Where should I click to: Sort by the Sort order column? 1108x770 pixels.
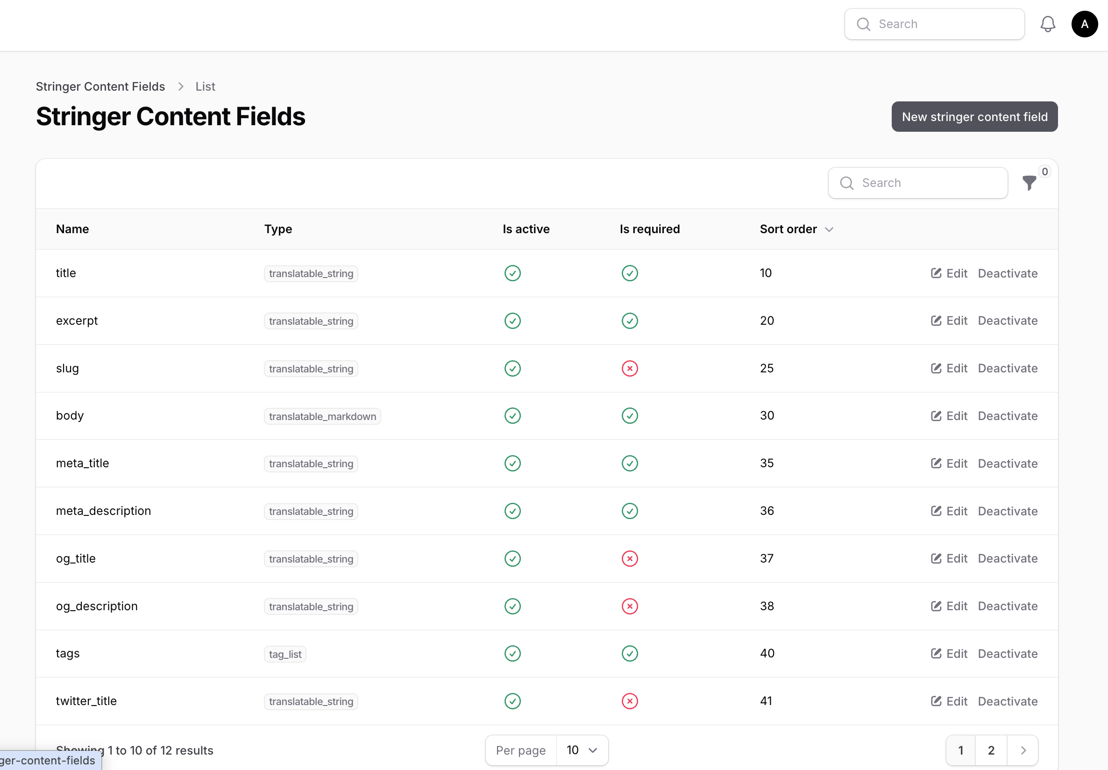(796, 229)
